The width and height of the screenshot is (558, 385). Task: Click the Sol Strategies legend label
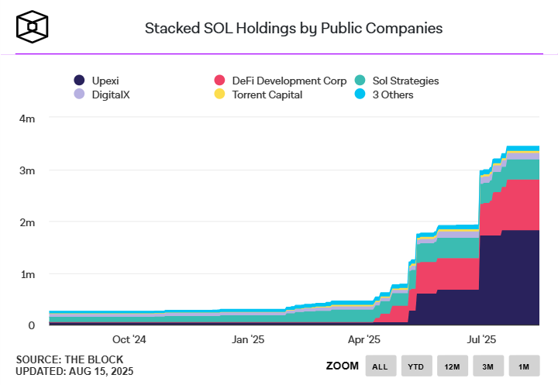coord(405,81)
